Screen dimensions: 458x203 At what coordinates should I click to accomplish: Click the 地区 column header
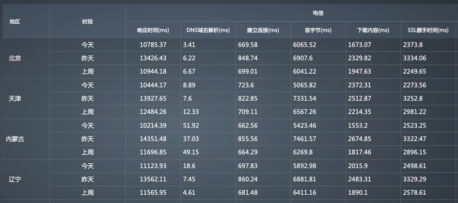click(x=15, y=22)
